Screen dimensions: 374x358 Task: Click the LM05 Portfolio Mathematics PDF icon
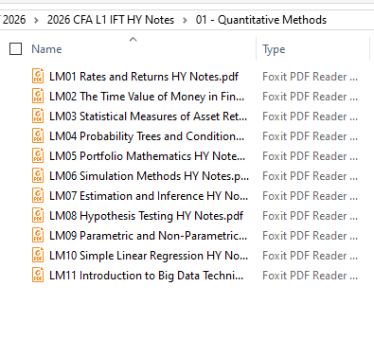pos(38,155)
